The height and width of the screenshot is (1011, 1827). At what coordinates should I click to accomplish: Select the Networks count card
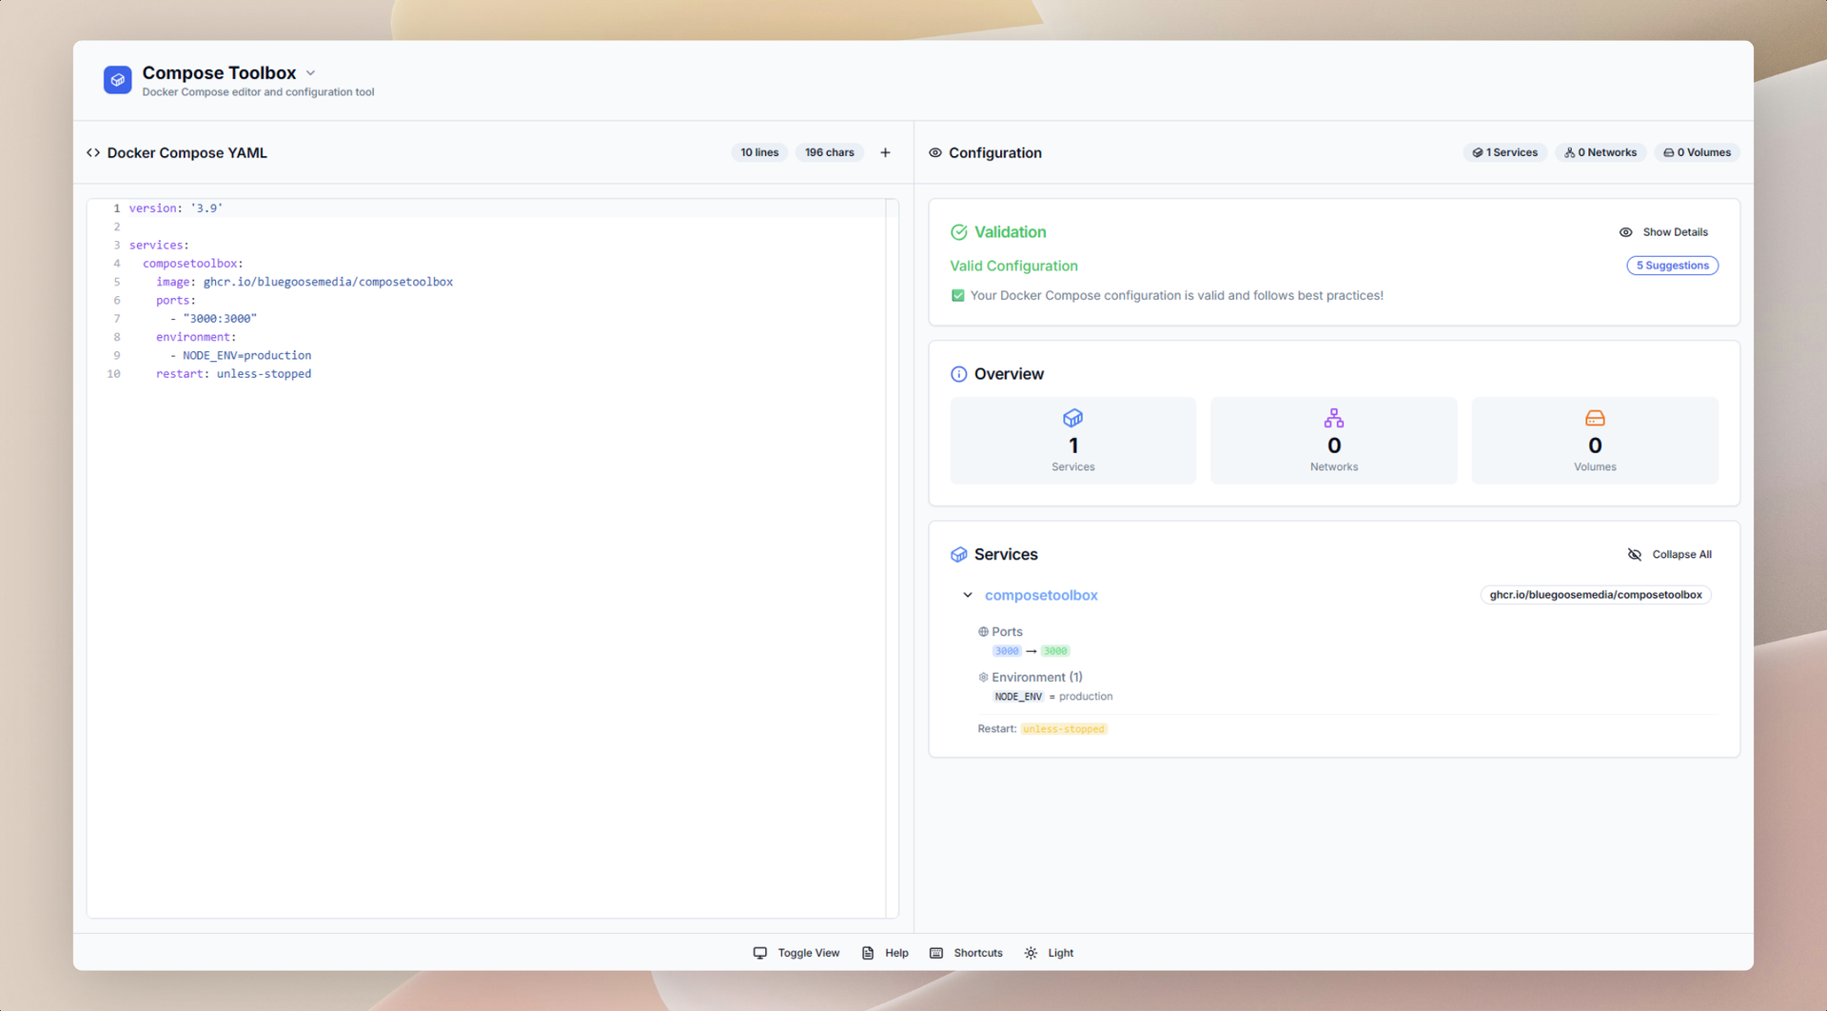click(x=1333, y=441)
